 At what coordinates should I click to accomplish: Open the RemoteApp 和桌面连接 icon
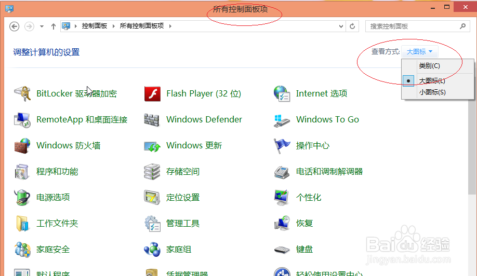click(22, 120)
